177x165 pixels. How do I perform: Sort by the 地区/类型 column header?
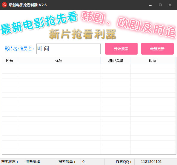click(116, 61)
